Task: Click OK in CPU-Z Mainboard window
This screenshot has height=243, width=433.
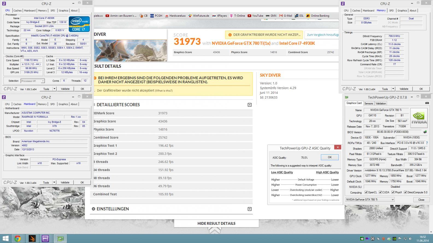Action: coord(82,182)
